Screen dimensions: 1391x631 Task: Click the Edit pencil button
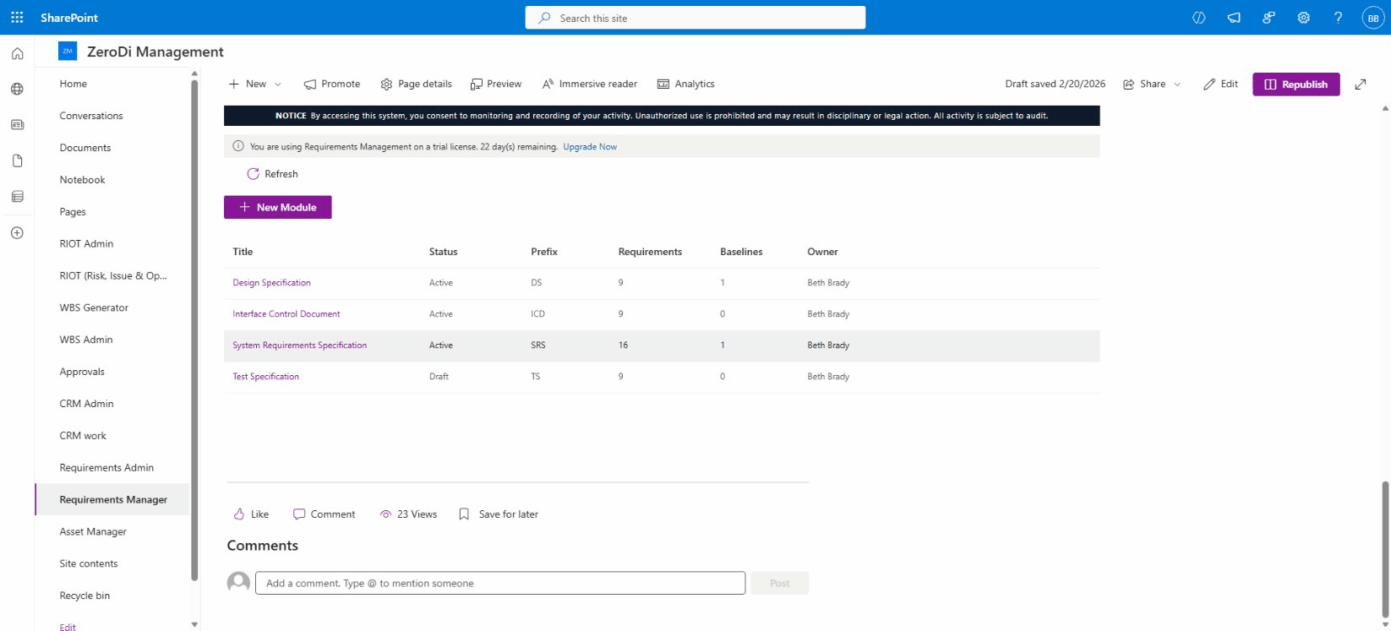[x=1220, y=84]
